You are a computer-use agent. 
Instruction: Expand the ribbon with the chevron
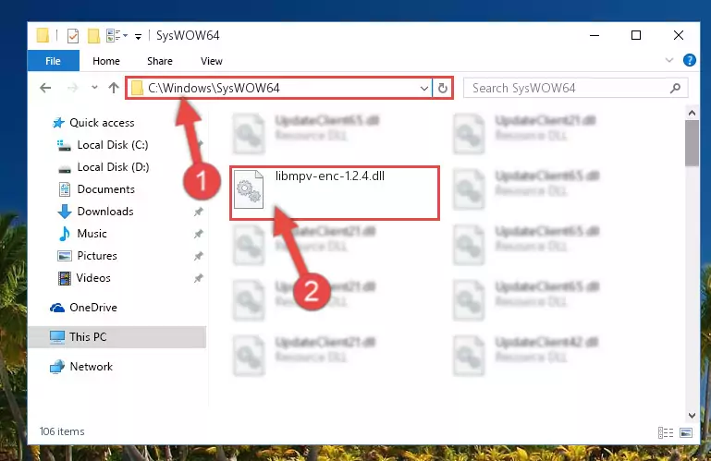pos(668,60)
